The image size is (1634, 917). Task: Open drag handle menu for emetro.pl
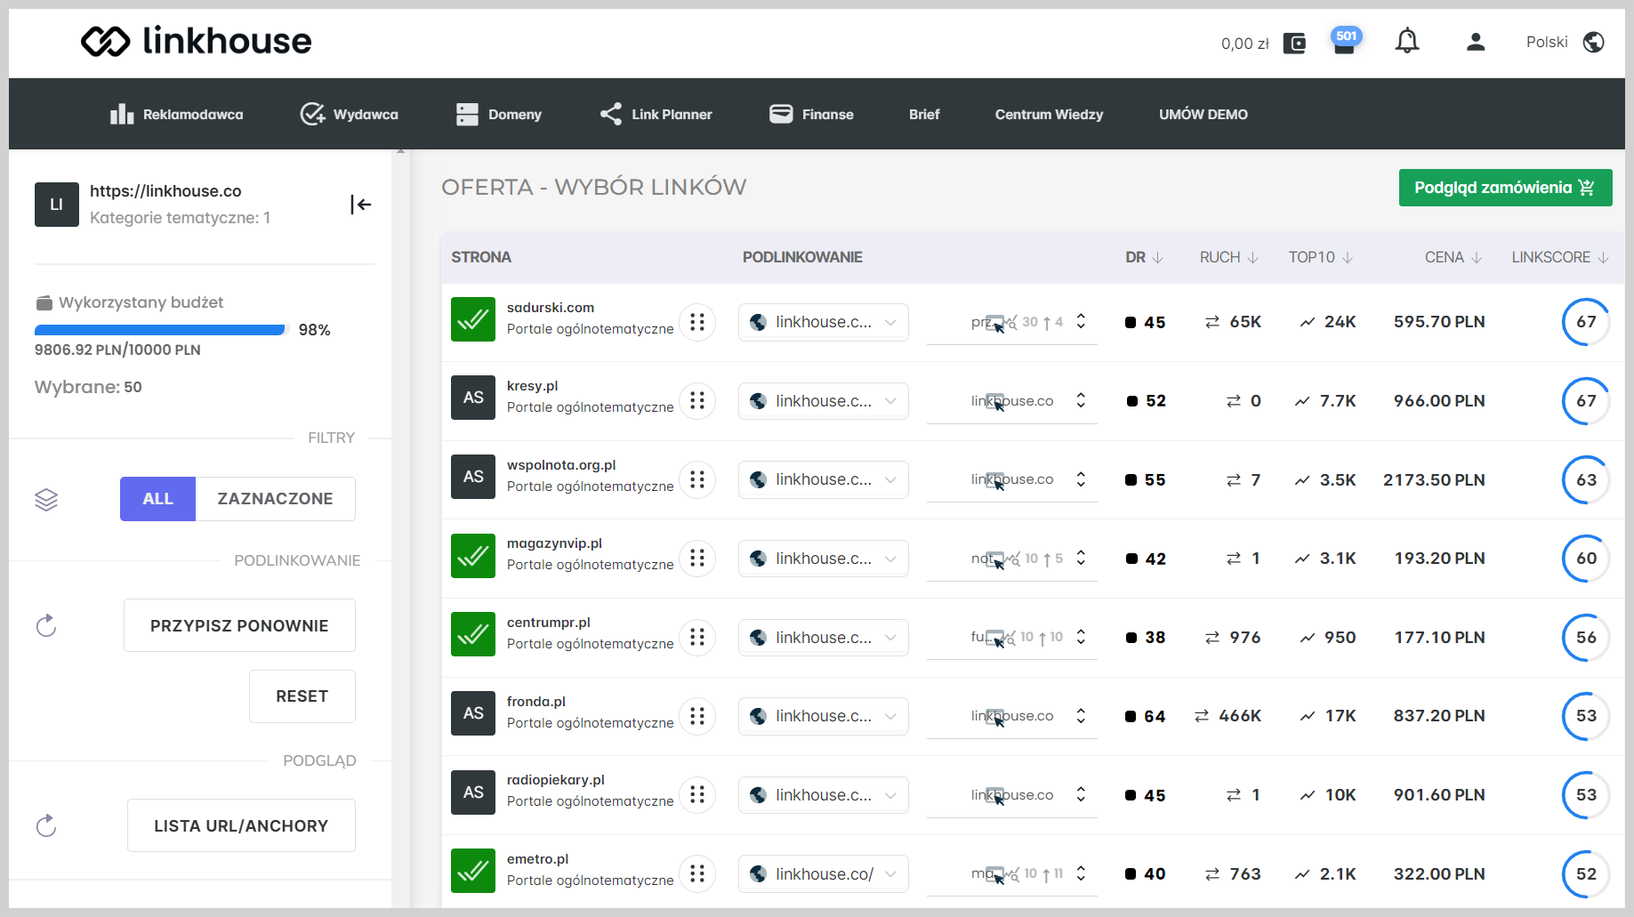pos(697,873)
